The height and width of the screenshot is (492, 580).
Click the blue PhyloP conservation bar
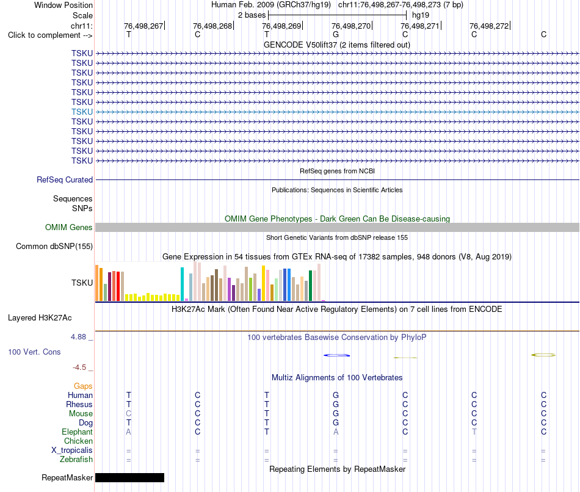tap(336, 355)
